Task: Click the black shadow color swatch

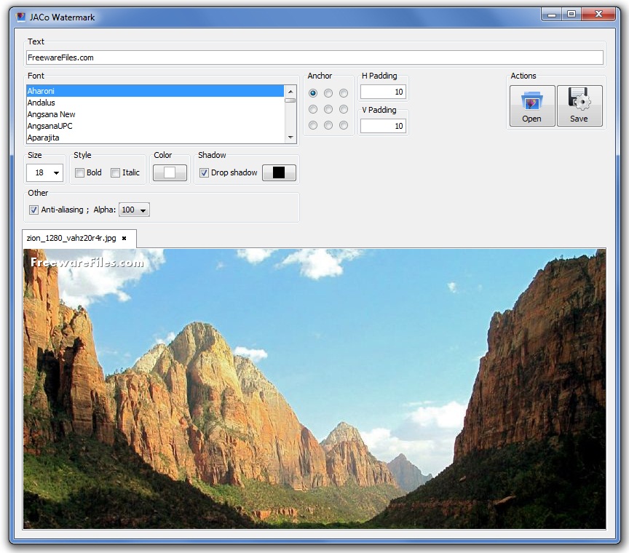Action: coord(279,172)
